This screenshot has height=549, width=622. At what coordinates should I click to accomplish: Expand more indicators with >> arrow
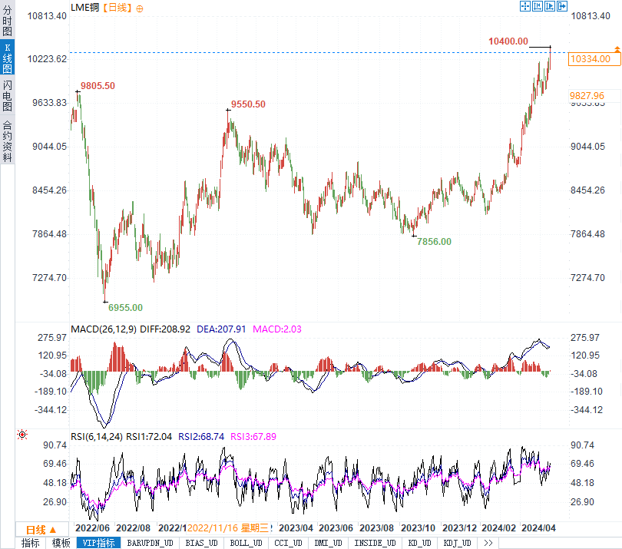tap(488, 543)
